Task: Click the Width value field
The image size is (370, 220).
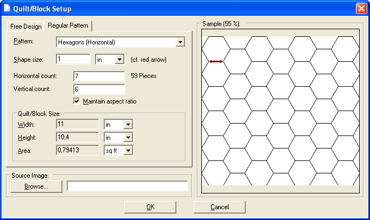Action: click(78, 124)
